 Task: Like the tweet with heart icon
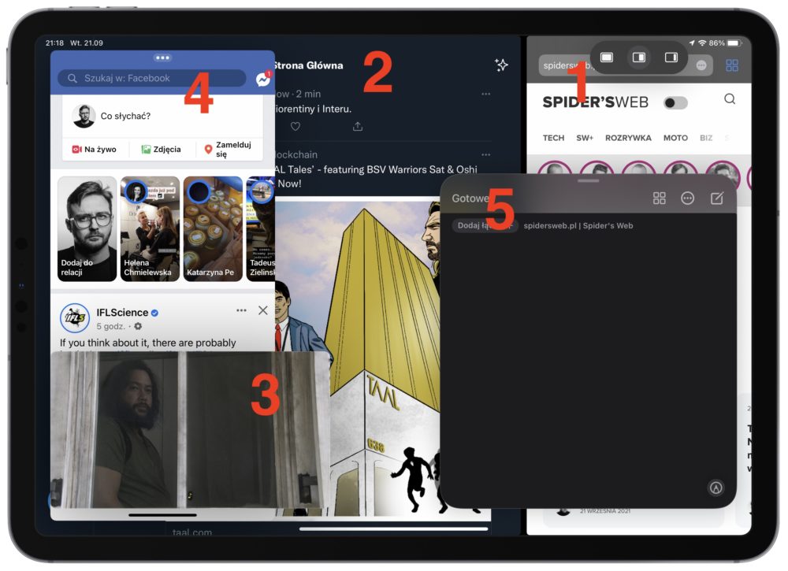295,127
